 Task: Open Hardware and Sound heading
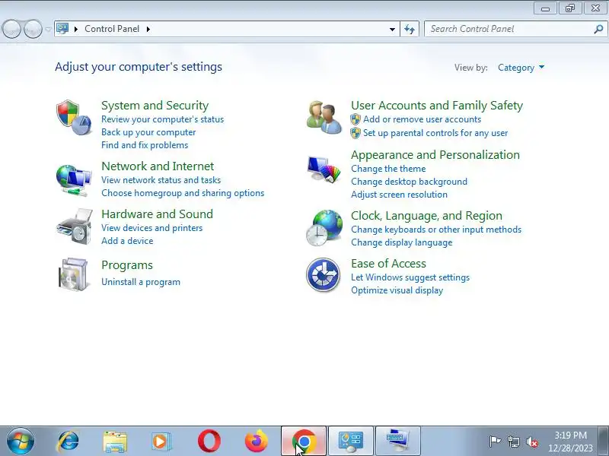pos(157,214)
